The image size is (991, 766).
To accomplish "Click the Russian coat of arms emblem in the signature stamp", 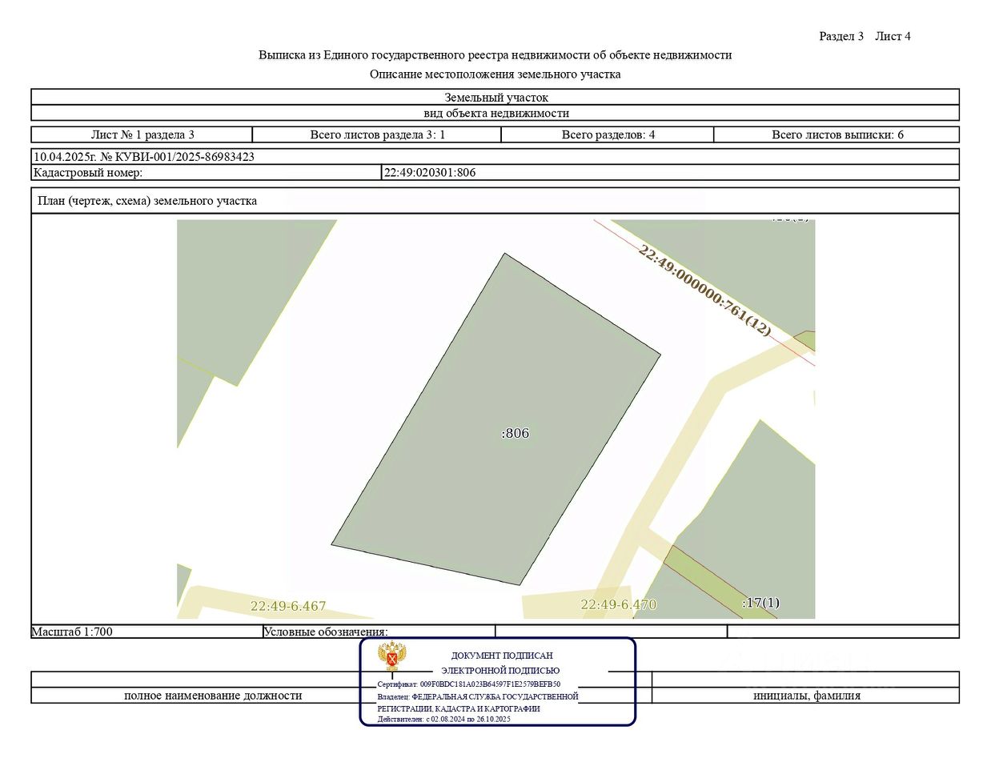I will pos(392,656).
